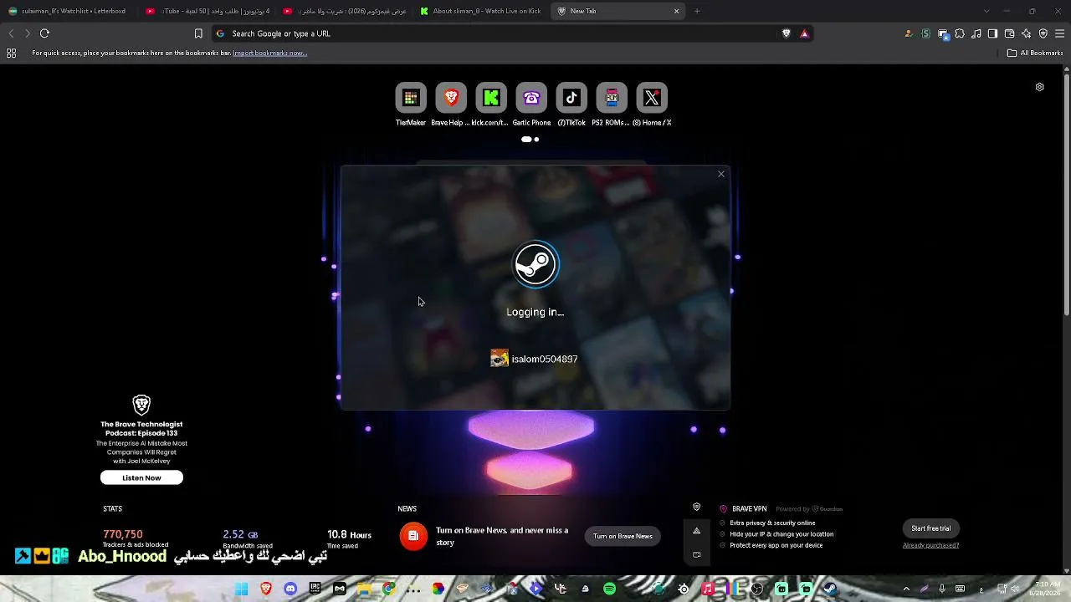Click the Steam logo in login dialog

535,265
